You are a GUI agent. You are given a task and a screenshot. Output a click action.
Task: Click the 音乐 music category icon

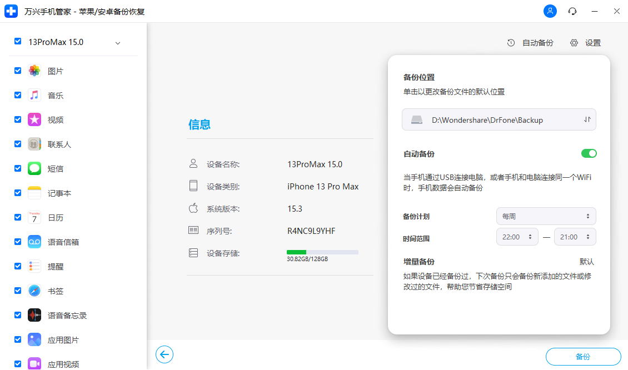(x=34, y=95)
